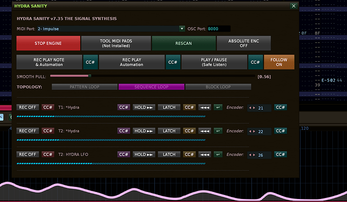Click the green return arrow for T1: *Hydra
The width and height of the screenshot is (347, 202).
pyautogui.click(x=218, y=108)
